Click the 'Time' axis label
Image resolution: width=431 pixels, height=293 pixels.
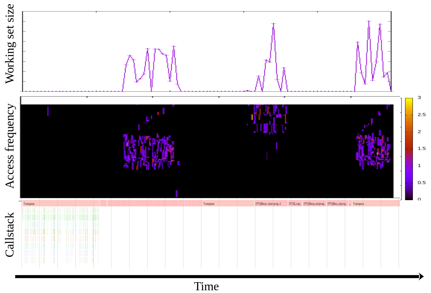[x=206, y=287]
